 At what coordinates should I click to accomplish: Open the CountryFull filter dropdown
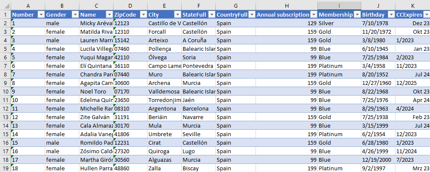tap(252, 15)
